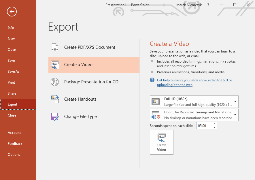
Task: Click the Change File Type floppy icon
Action: (55, 117)
